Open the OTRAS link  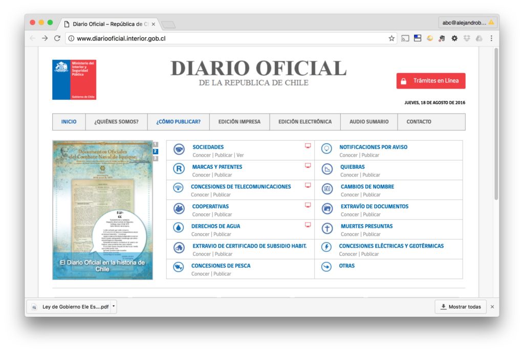pyautogui.click(x=346, y=266)
